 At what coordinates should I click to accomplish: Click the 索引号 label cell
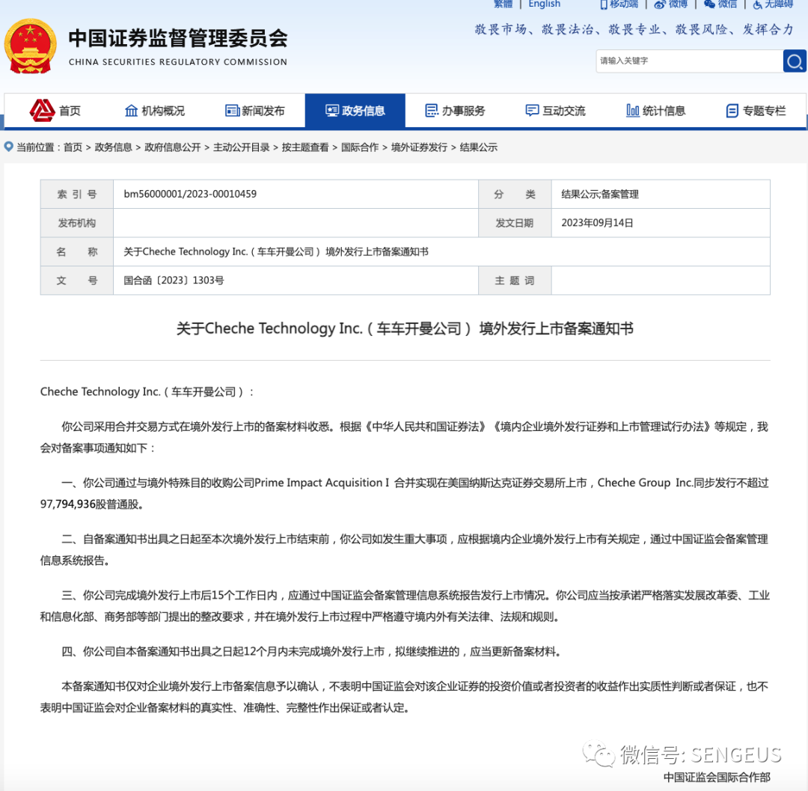(x=77, y=195)
